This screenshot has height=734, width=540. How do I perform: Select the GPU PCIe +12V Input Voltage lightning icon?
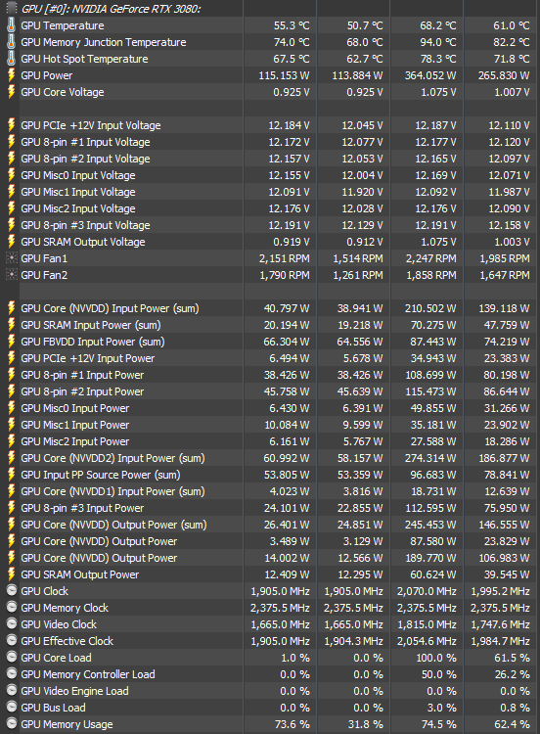pyautogui.click(x=11, y=125)
